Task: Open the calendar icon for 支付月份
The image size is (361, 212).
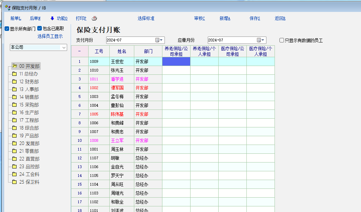Action: click(157, 40)
